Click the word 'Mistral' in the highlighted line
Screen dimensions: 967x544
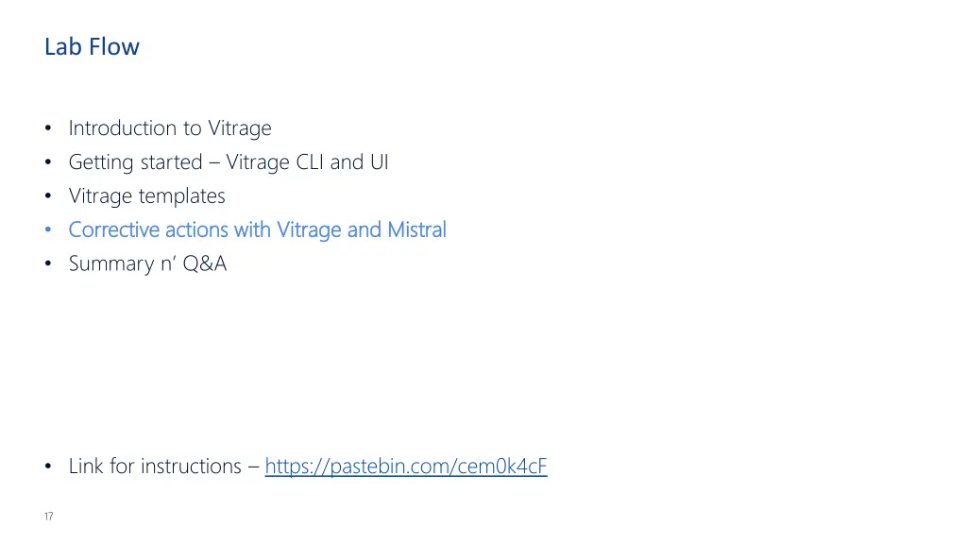(x=416, y=229)
